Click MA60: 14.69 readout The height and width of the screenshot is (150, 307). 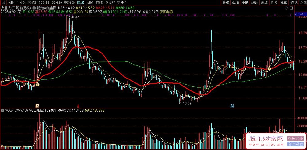point(125,8)
